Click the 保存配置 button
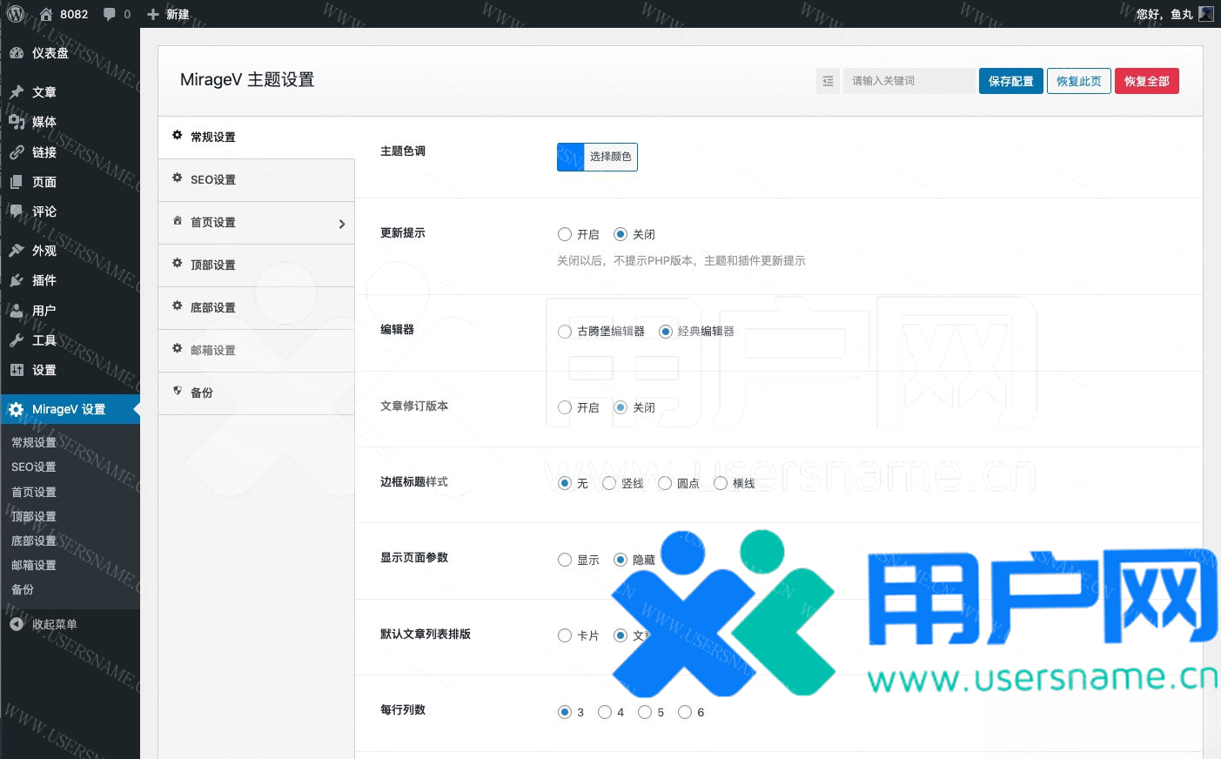Screen dimensions: 1221x759 tap(1010, 81)
